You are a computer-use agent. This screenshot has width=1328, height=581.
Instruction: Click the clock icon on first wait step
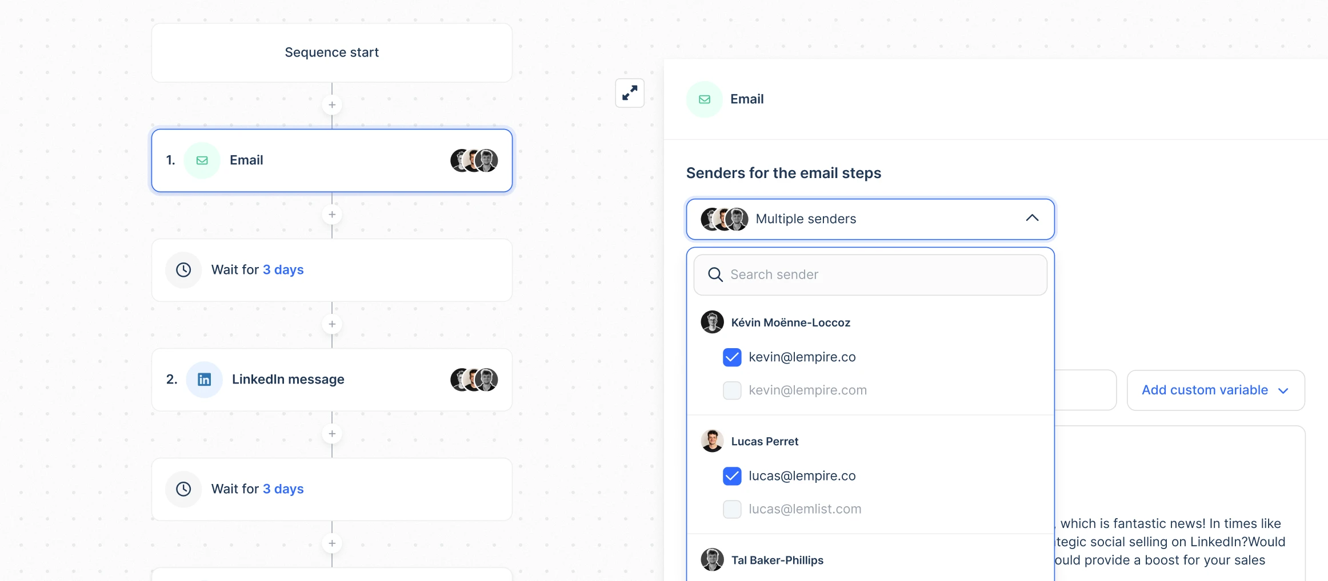click(183, 270)
